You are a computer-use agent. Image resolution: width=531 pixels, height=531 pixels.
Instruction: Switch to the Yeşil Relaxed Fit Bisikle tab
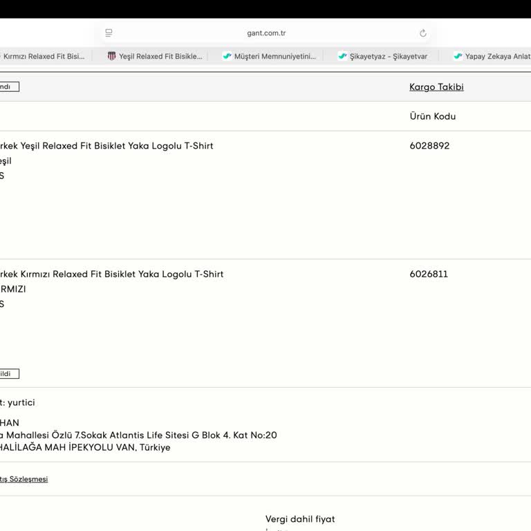tap(155, 56)
